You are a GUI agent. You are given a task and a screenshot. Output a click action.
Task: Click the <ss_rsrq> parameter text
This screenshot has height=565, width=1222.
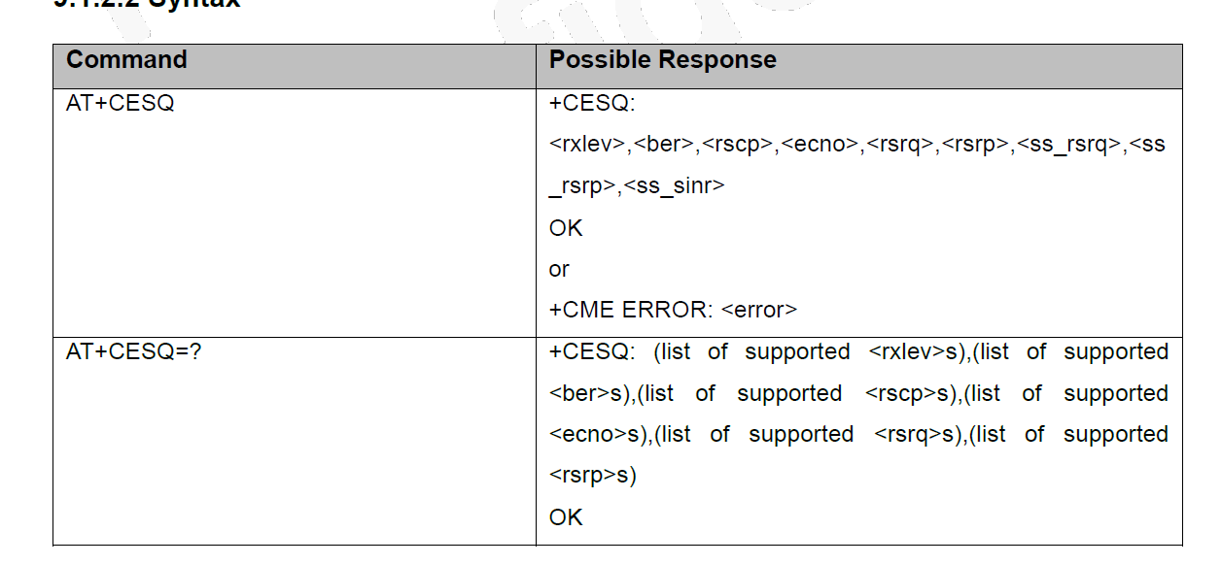pyautogui.click(x=1067, y=145)
